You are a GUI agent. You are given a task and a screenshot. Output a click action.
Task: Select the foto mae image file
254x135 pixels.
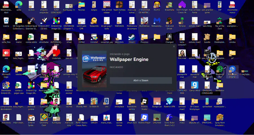182,54
